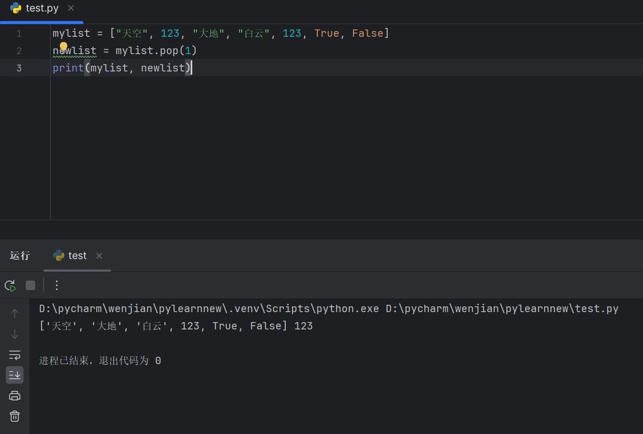
Task: Click the Python icon on test.py tab
Action: [16, 8]
